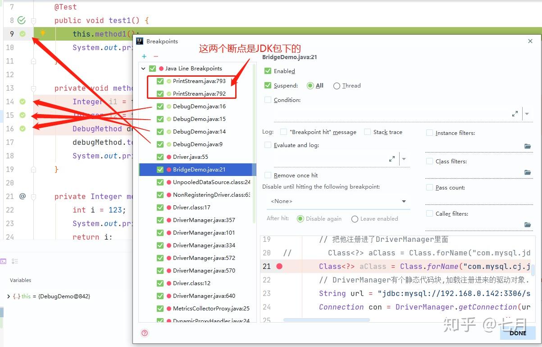Image resolution: width=542 pixels, height=347 pixels.
Task: Click the Java Line Breakpoints group checkbox
Action: coord(152,69)
